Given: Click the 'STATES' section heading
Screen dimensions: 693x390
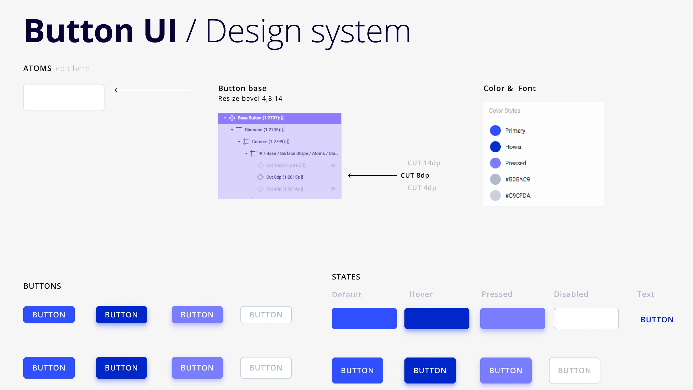Looking at the screenshot, I should coord(346,277).
